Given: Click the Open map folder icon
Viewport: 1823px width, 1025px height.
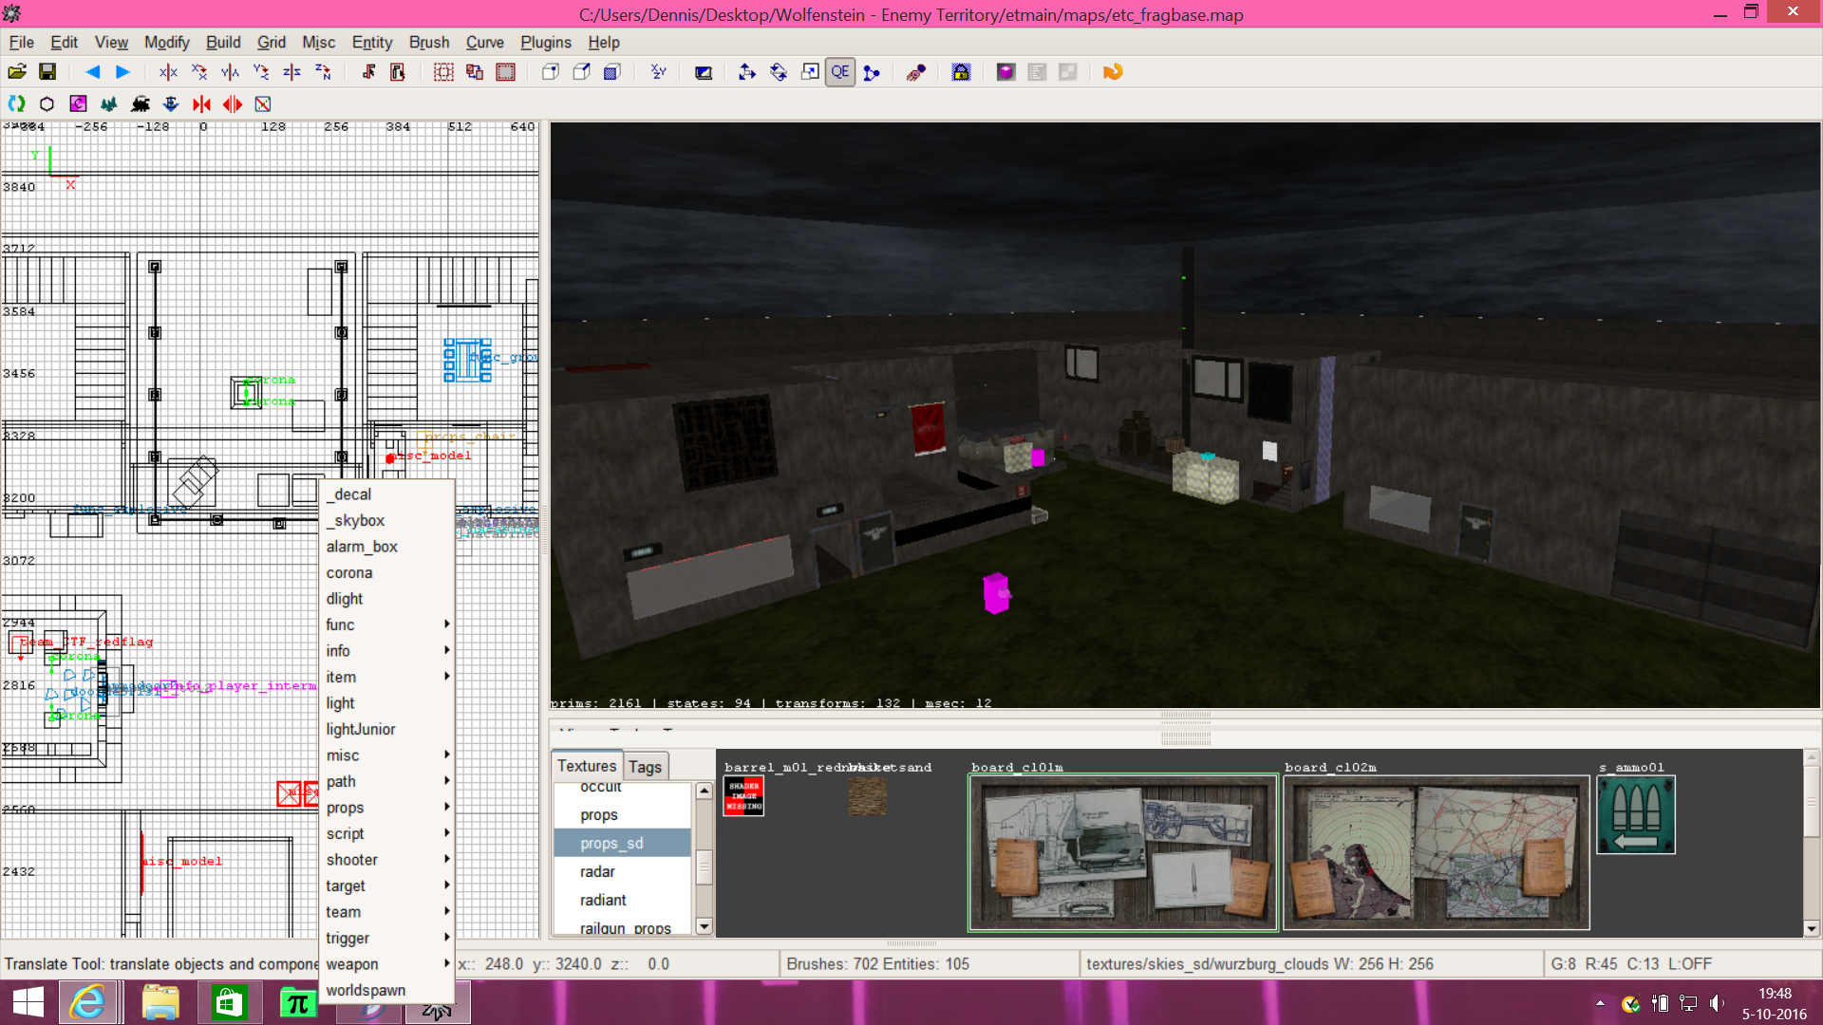Looking at the screenshot, I should [x=17, y=72].
